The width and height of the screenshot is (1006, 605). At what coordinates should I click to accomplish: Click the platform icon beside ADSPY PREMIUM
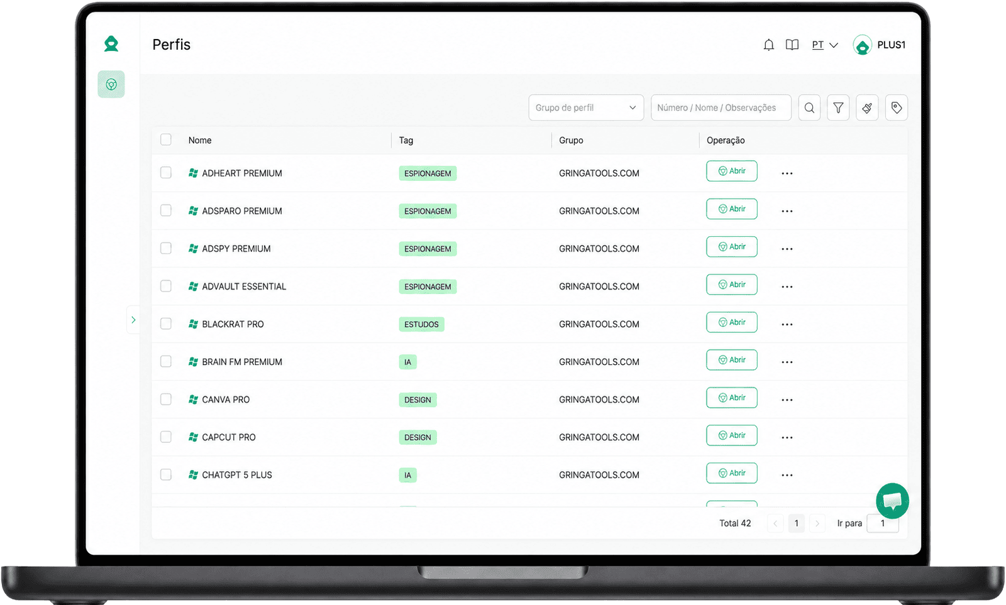(x=194, y=248)
